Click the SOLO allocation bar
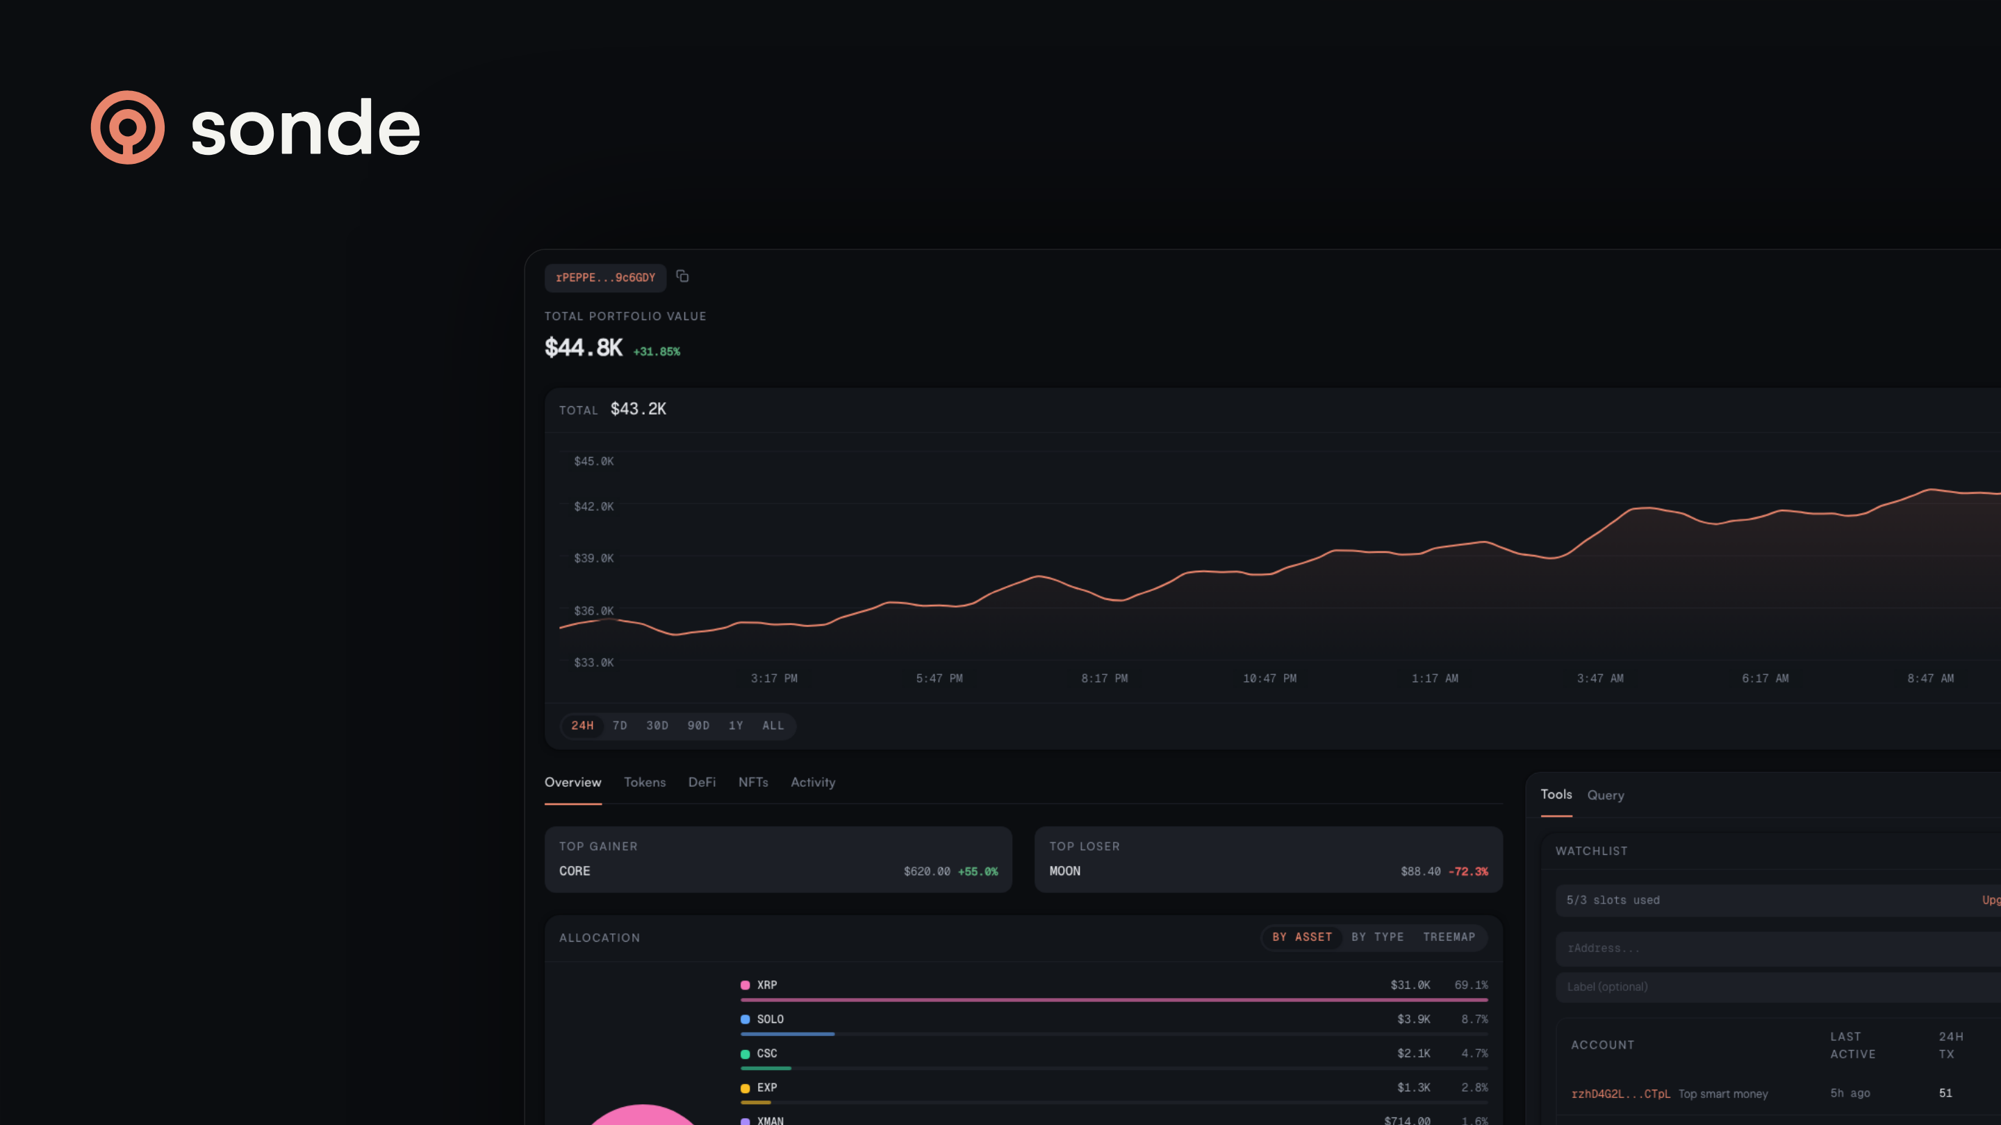The height and width of the screenshot is (1125, 2001). [1114, 1034]
